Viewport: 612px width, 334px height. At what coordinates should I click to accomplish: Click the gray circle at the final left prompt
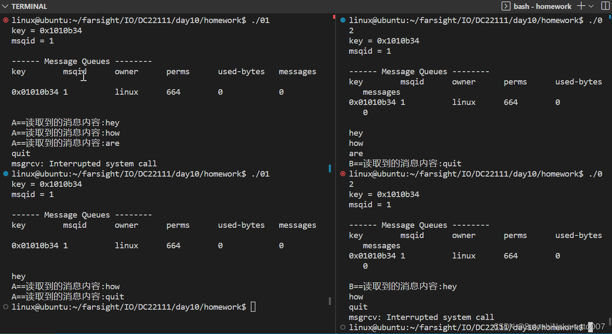[4, 307]
